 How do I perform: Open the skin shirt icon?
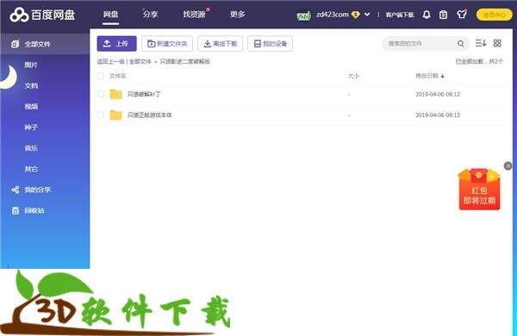click(462, 14)
